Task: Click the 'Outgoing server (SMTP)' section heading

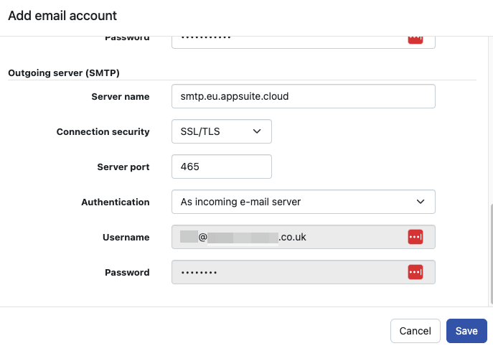Action: coord(63,72)
